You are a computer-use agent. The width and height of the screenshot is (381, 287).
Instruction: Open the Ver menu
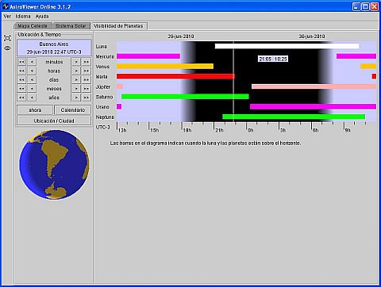coord(7,17)
